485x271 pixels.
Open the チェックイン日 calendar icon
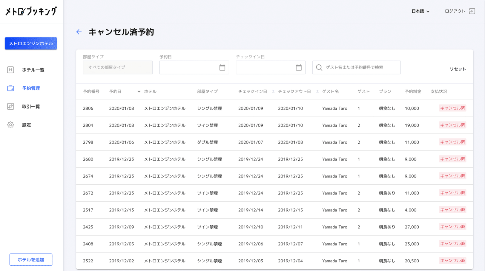pyautogui.click(x=299, y=67)
